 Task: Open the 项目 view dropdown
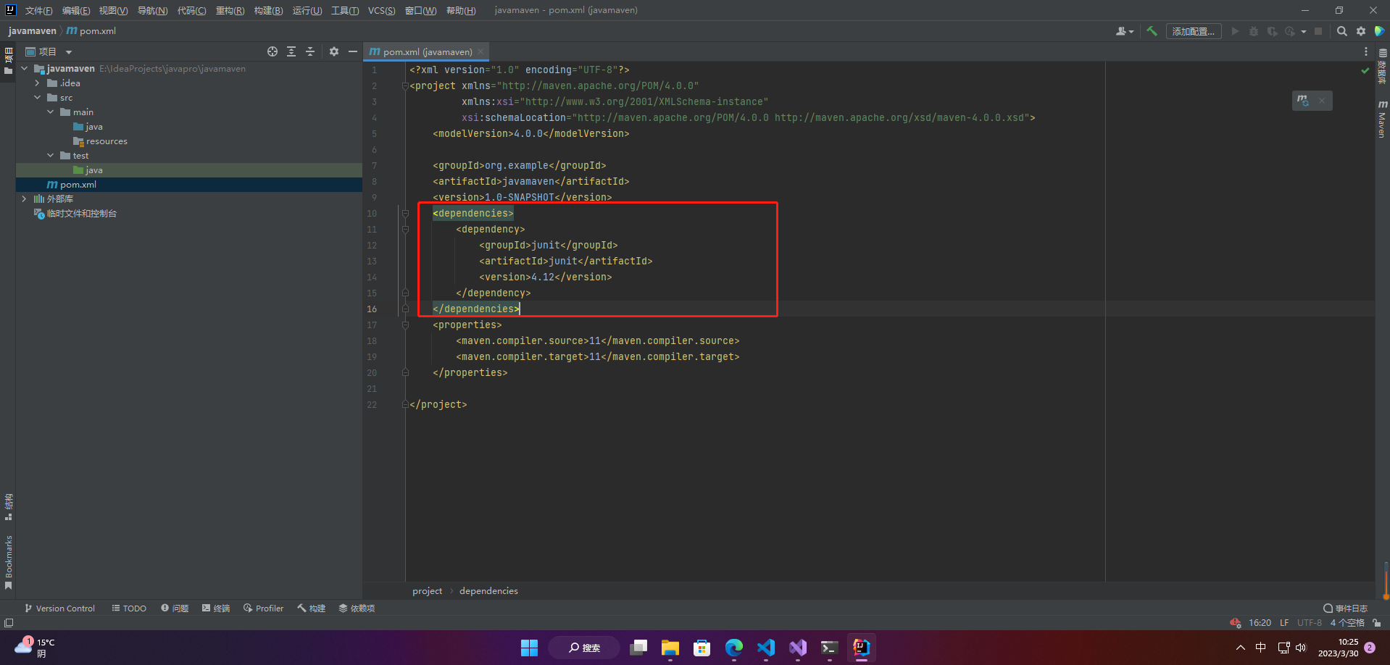69,52
